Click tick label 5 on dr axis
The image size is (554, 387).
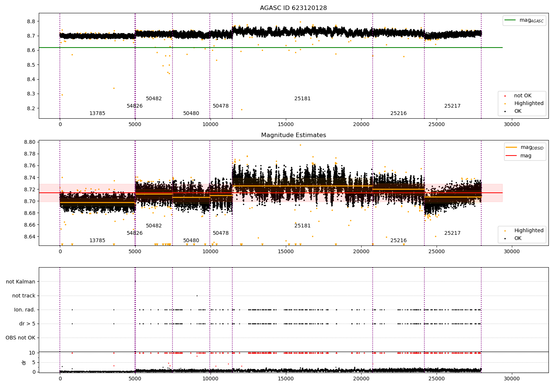click(34, 363)
